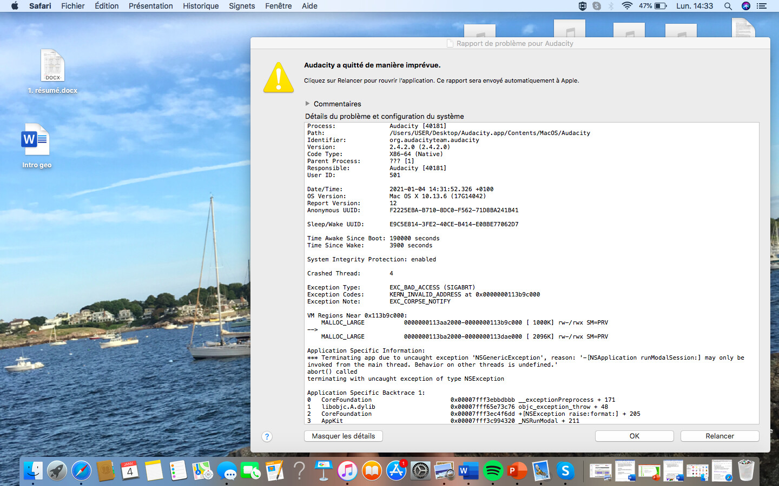Click the question mark app in Dock
779x486 pixels.
299,471
